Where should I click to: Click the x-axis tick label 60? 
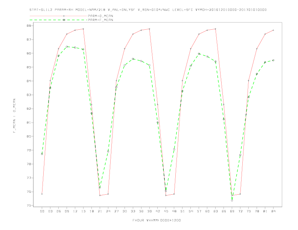tap(207, 211)
